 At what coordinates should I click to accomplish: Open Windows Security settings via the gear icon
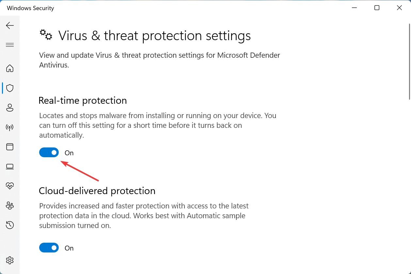pyautogui.click(x=10, y=260)
